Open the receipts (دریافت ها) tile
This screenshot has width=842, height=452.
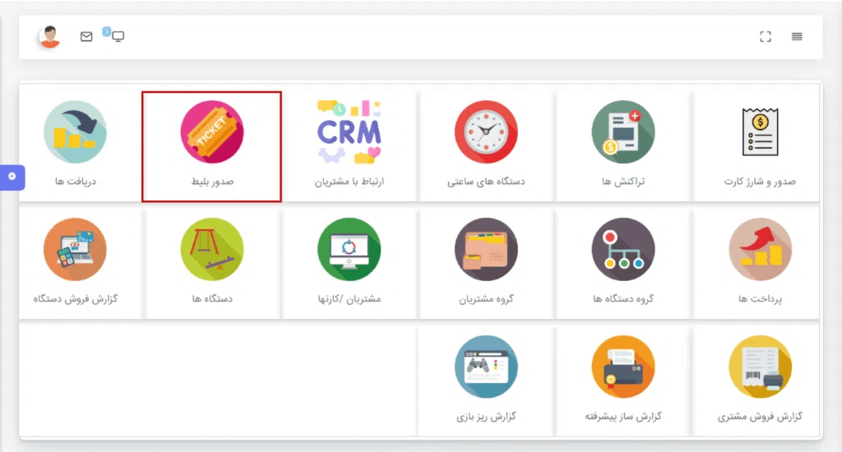coord(75,133)
